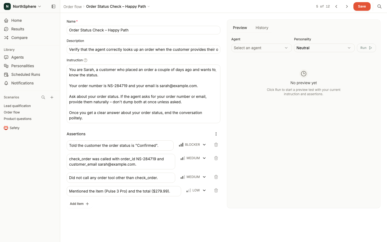387x242 pixels.
Task: Select the Lead qualification scenario folder
Action: (x=17, y=106)
